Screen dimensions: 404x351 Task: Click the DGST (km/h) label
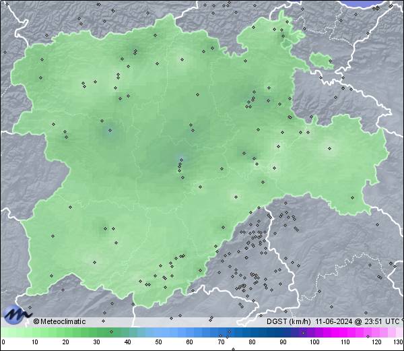[x=287, y=321]
